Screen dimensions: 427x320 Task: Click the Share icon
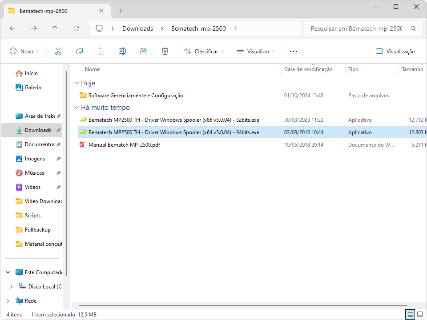pyautogui.click(x=144, y=51)
